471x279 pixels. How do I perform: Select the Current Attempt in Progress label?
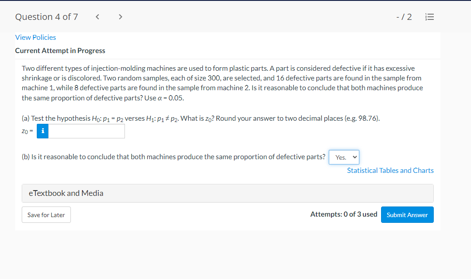pos(60,50)
